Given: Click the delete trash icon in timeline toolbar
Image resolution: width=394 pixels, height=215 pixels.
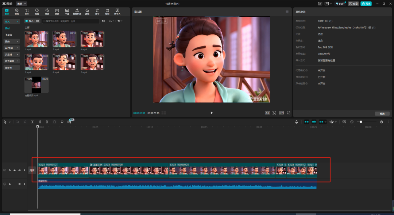Looking at the screenshot, I should (x=54, y=122).
